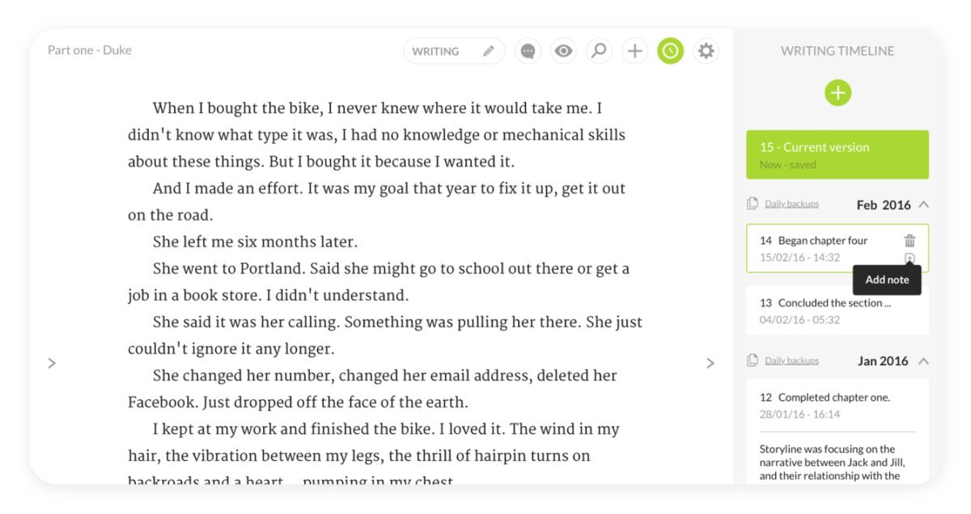Select version 13 Concluded the section
Screen dimensions: 971x514
[837, 310]
